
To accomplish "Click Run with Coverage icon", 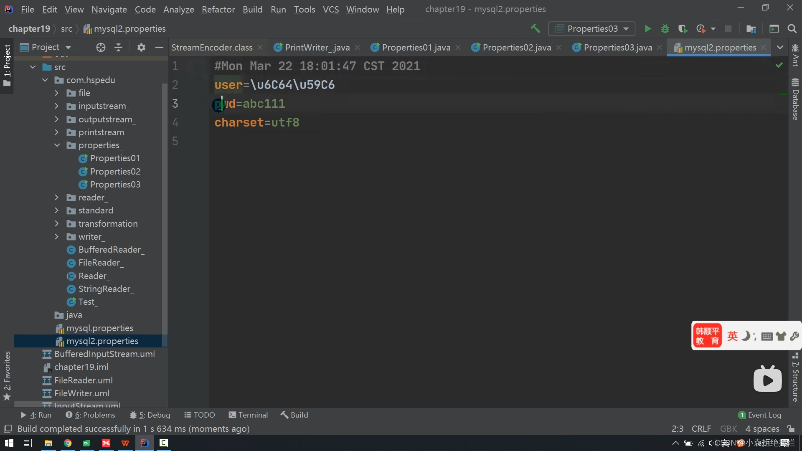I will (683, 29).
